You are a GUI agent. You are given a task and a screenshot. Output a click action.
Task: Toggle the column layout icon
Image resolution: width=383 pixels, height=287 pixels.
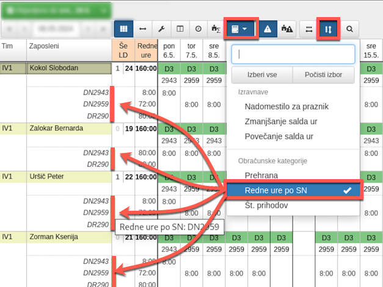pos(180,29)
